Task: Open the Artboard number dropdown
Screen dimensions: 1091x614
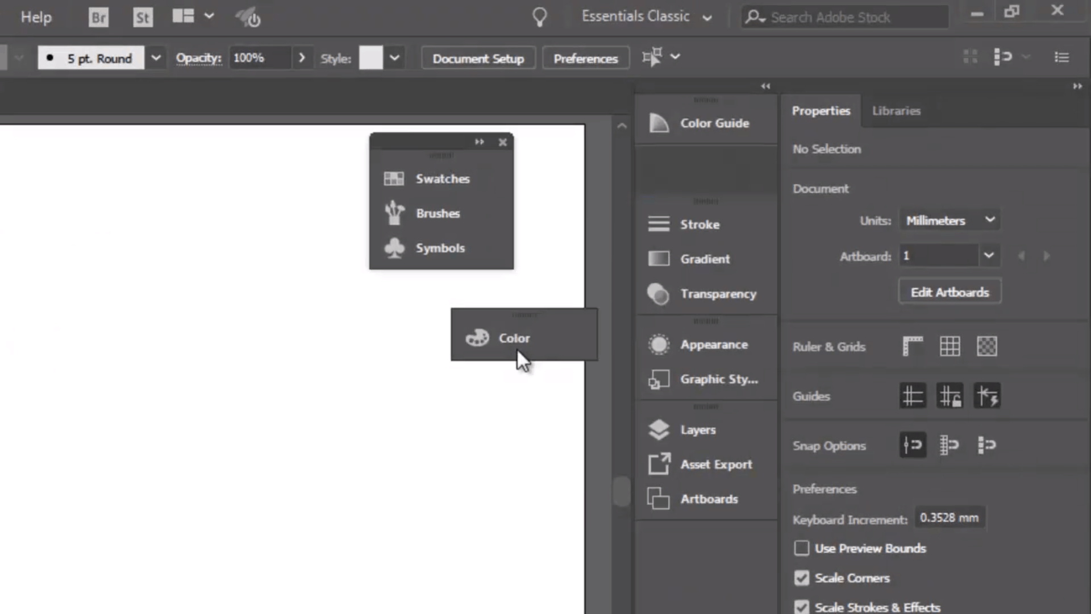Action: tap(989, 256)
